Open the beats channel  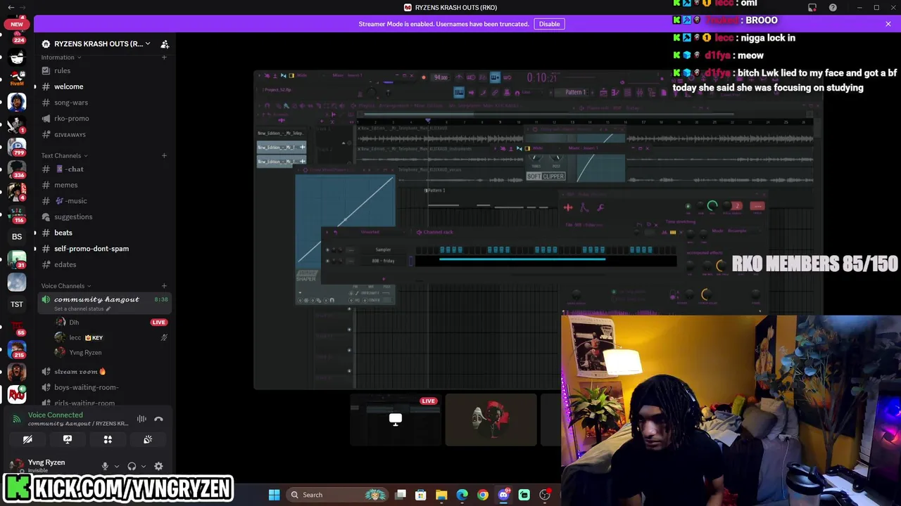(x=104, y=233)
